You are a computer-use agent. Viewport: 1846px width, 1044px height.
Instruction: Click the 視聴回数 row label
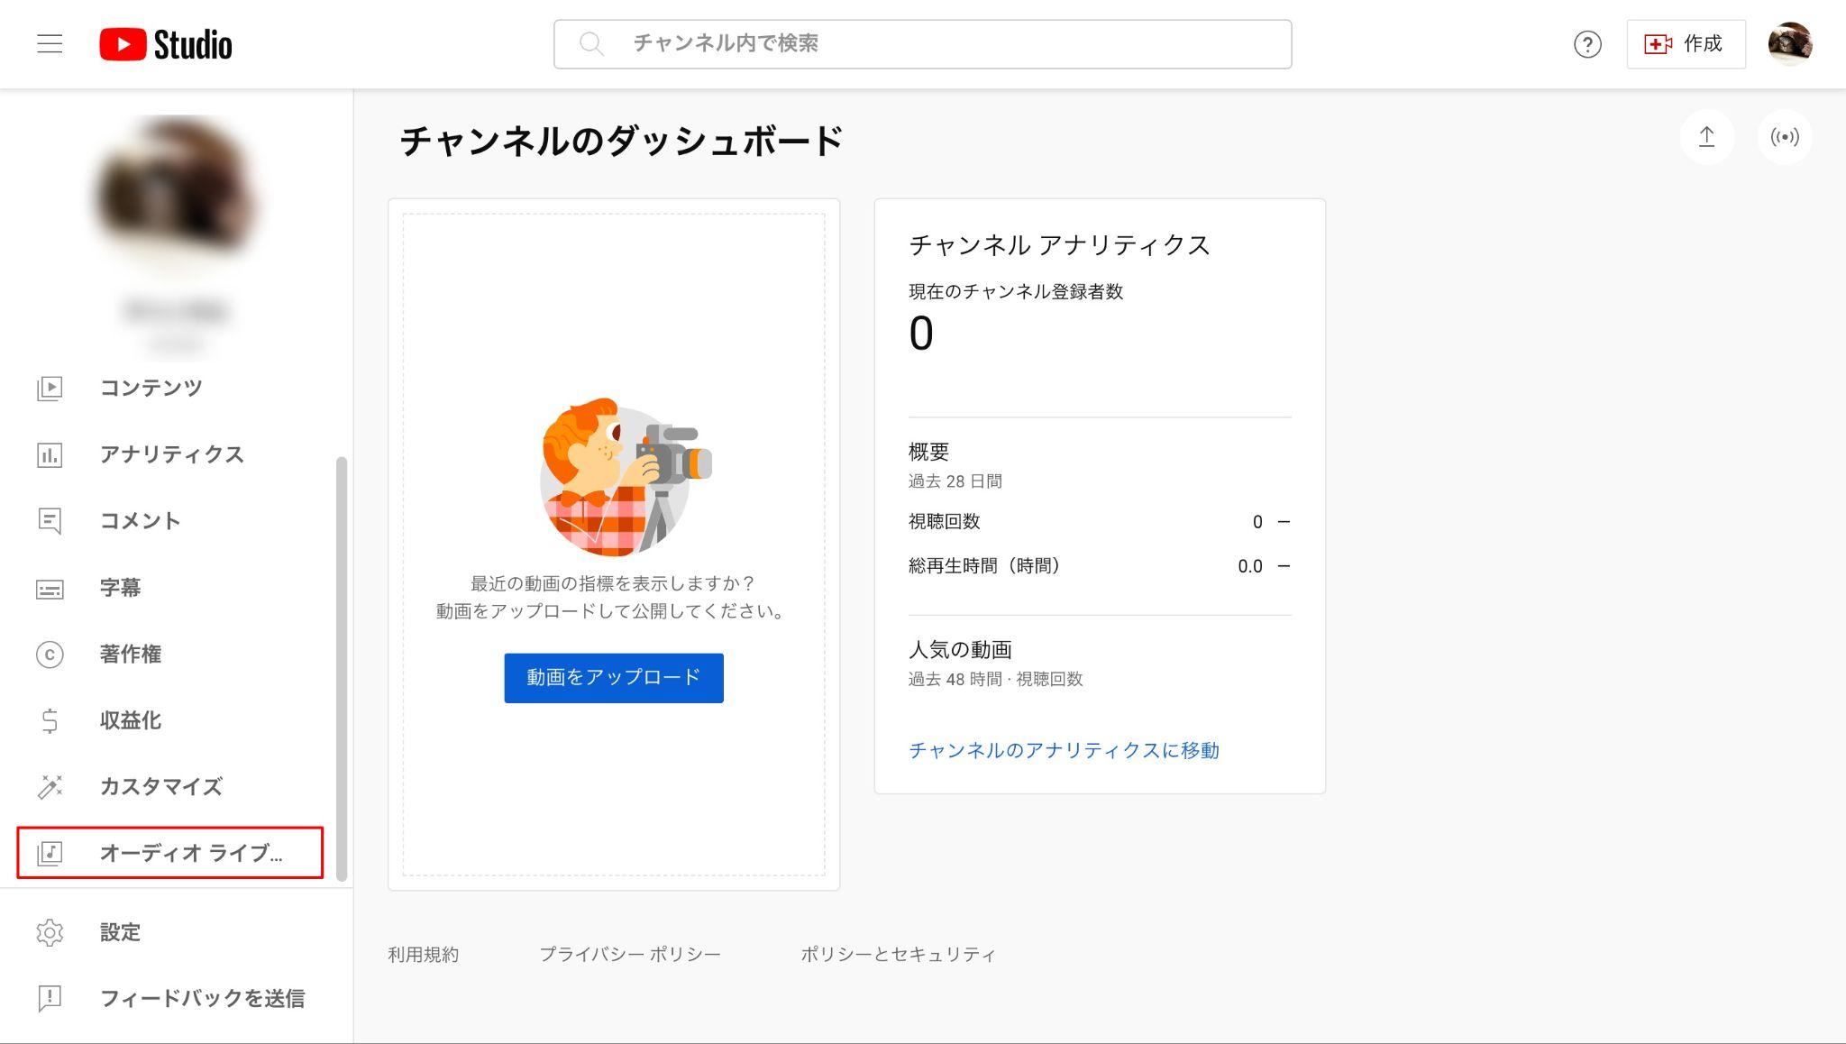(944, 521)
